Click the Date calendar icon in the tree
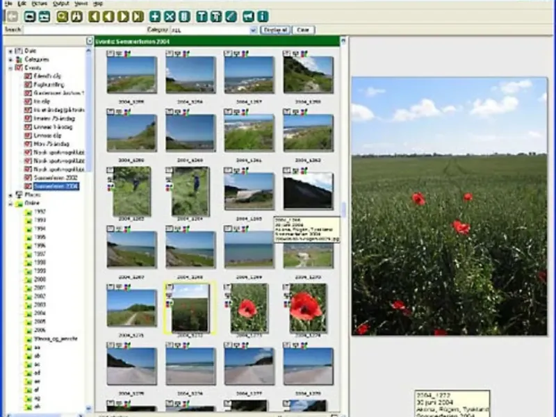 click(x=19, y=51)
